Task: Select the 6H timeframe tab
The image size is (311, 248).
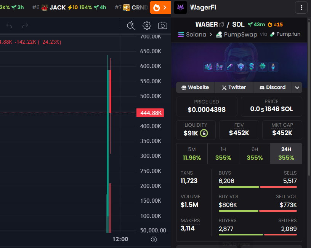Action: pyautogui.click(x=255, y=154)
